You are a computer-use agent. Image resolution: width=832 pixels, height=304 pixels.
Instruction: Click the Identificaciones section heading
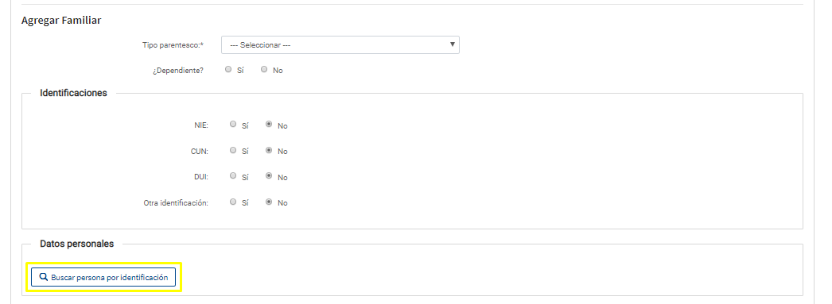(73, 93)
